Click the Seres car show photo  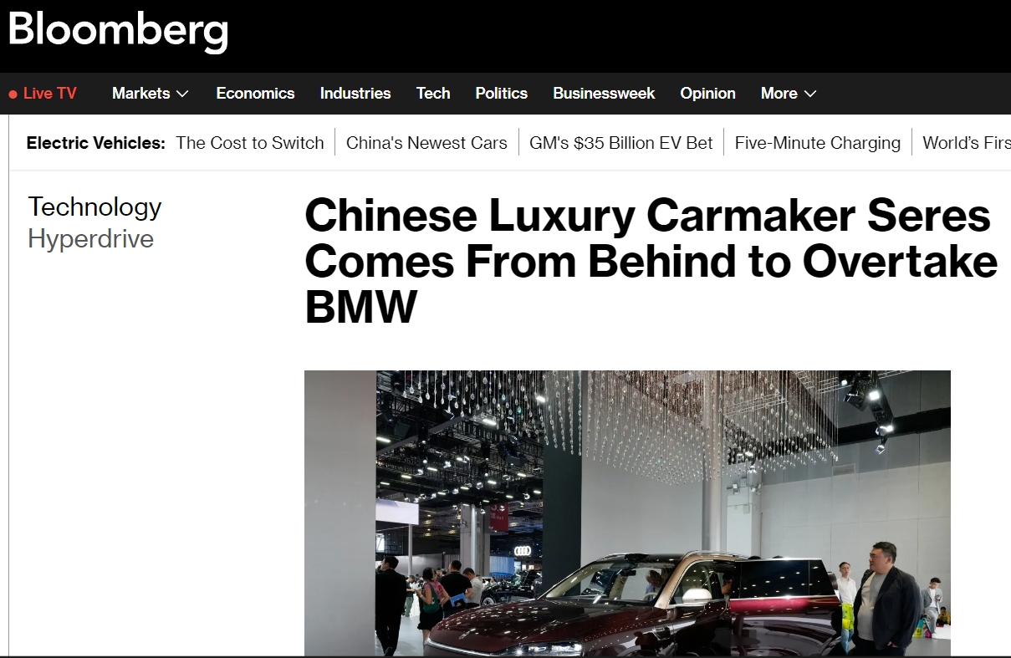(627, 513)
